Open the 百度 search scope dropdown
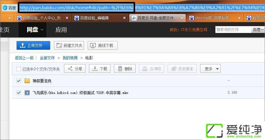 pyautogui.click(x=258, y=30)
